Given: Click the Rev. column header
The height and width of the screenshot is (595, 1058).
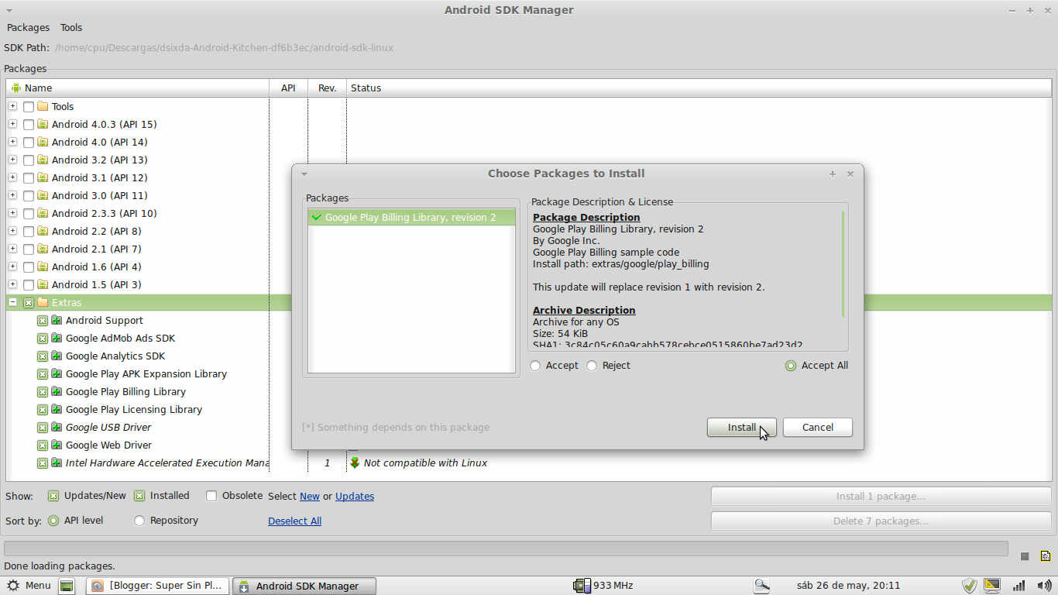Looking at the screenshot, I should [327, 88].
